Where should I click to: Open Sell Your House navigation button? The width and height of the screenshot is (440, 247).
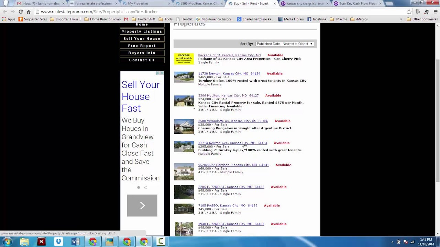(x=142, y=39)
